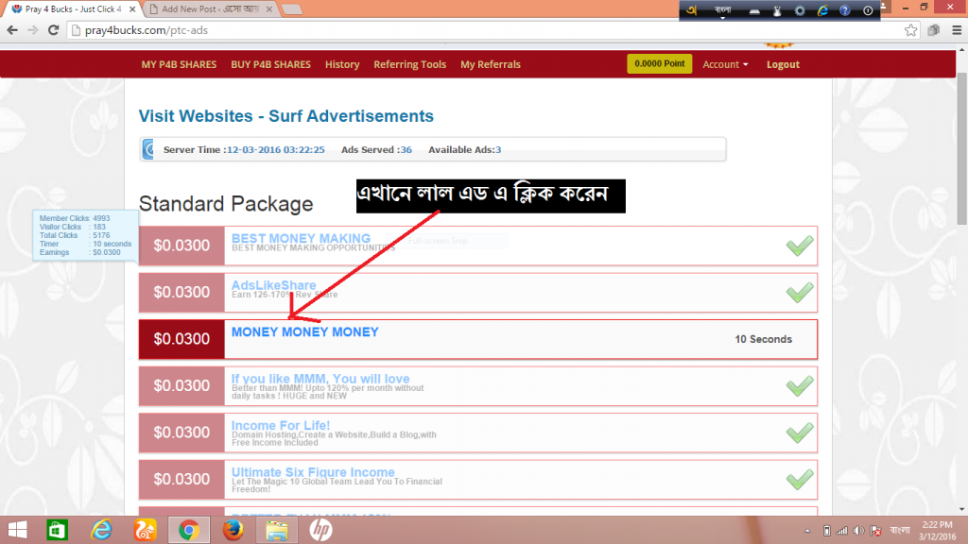Click checkmark on Income For Life ad
This screenshot has width=968, height=544.
tap(800, 433)
